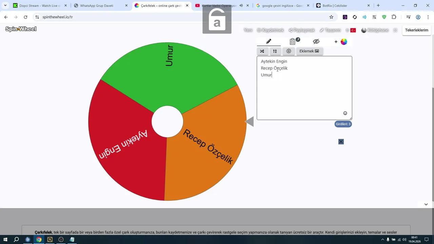Click the Girdileri: 3 entries counter
This screenshot has width=434, height=244.
(343, 124)
